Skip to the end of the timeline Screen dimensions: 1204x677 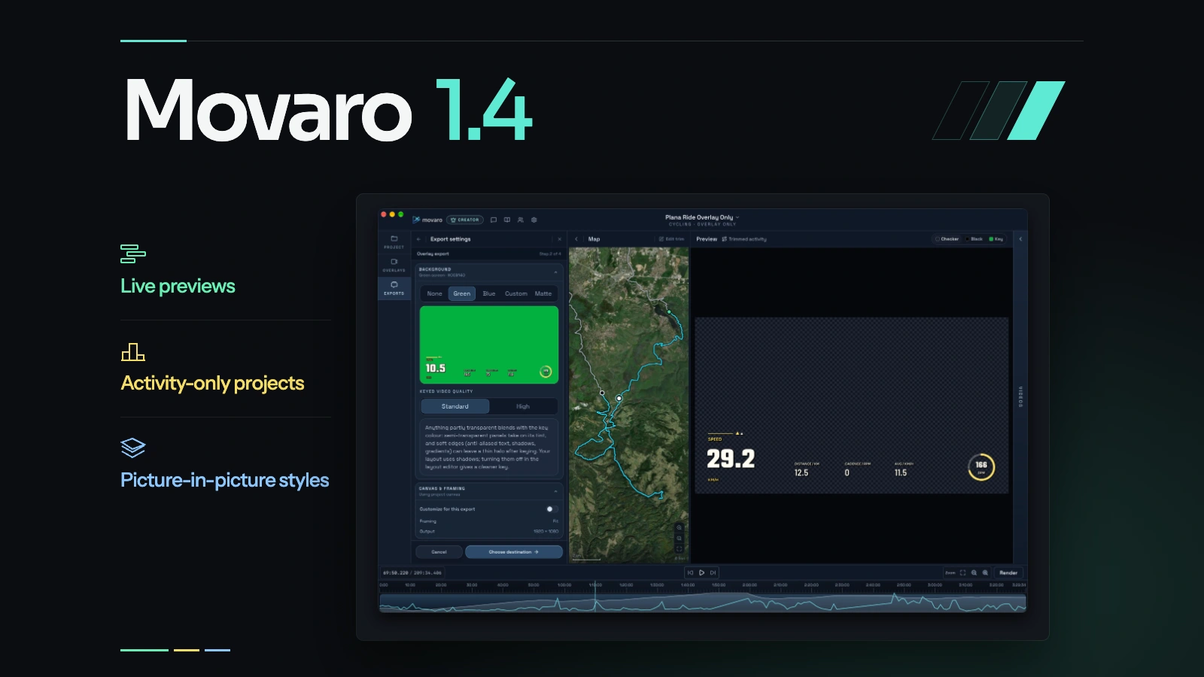(713, 572)
